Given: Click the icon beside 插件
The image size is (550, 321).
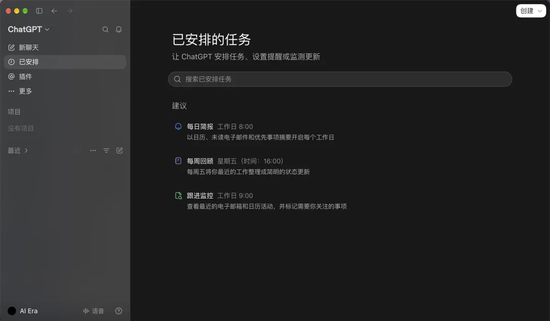Looking at the screenshot, I should tap(12, 76).
